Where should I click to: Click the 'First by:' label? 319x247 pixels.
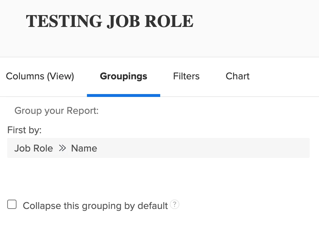(x=24, y=130)
